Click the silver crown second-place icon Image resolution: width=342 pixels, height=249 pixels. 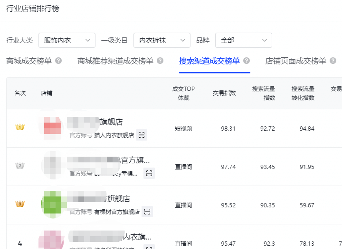(x=19, y=166)
